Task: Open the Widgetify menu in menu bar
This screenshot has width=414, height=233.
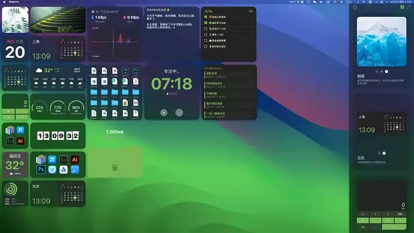Action: (x=14, y=2)
